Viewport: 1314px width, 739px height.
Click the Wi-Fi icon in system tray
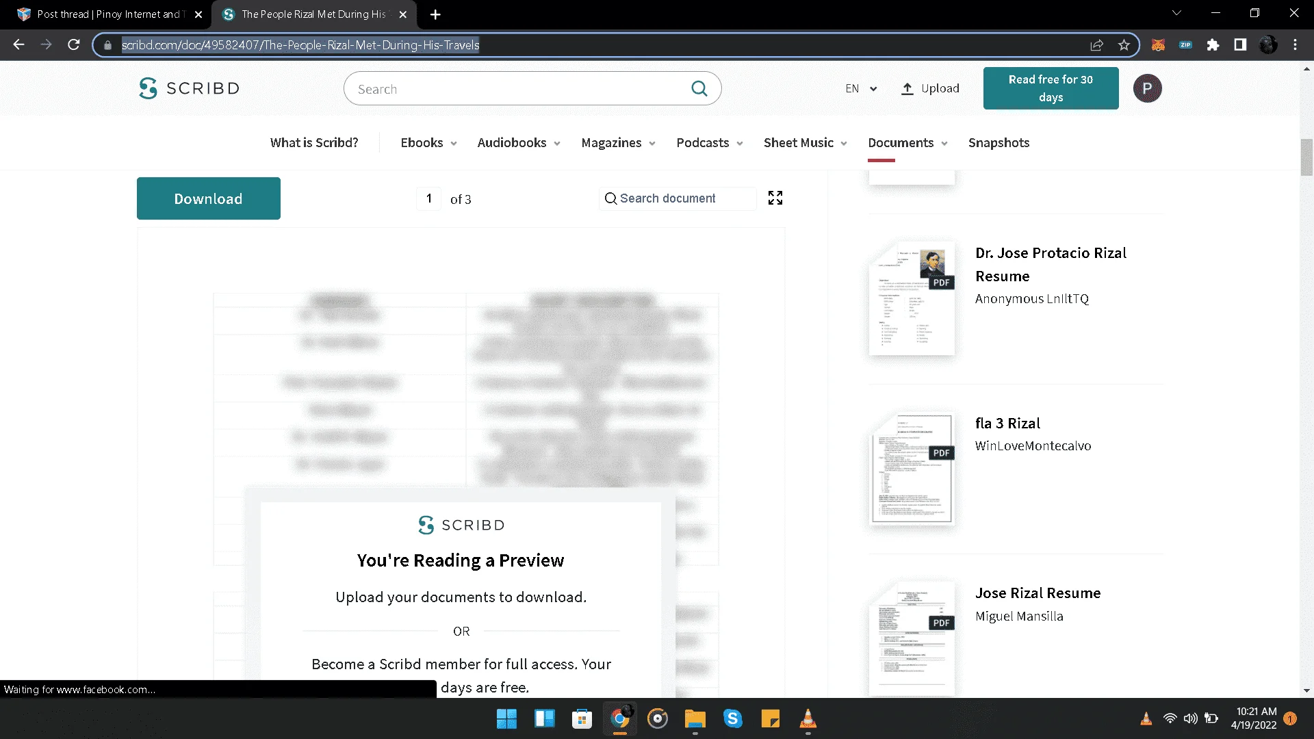(x=1170, y=718)
